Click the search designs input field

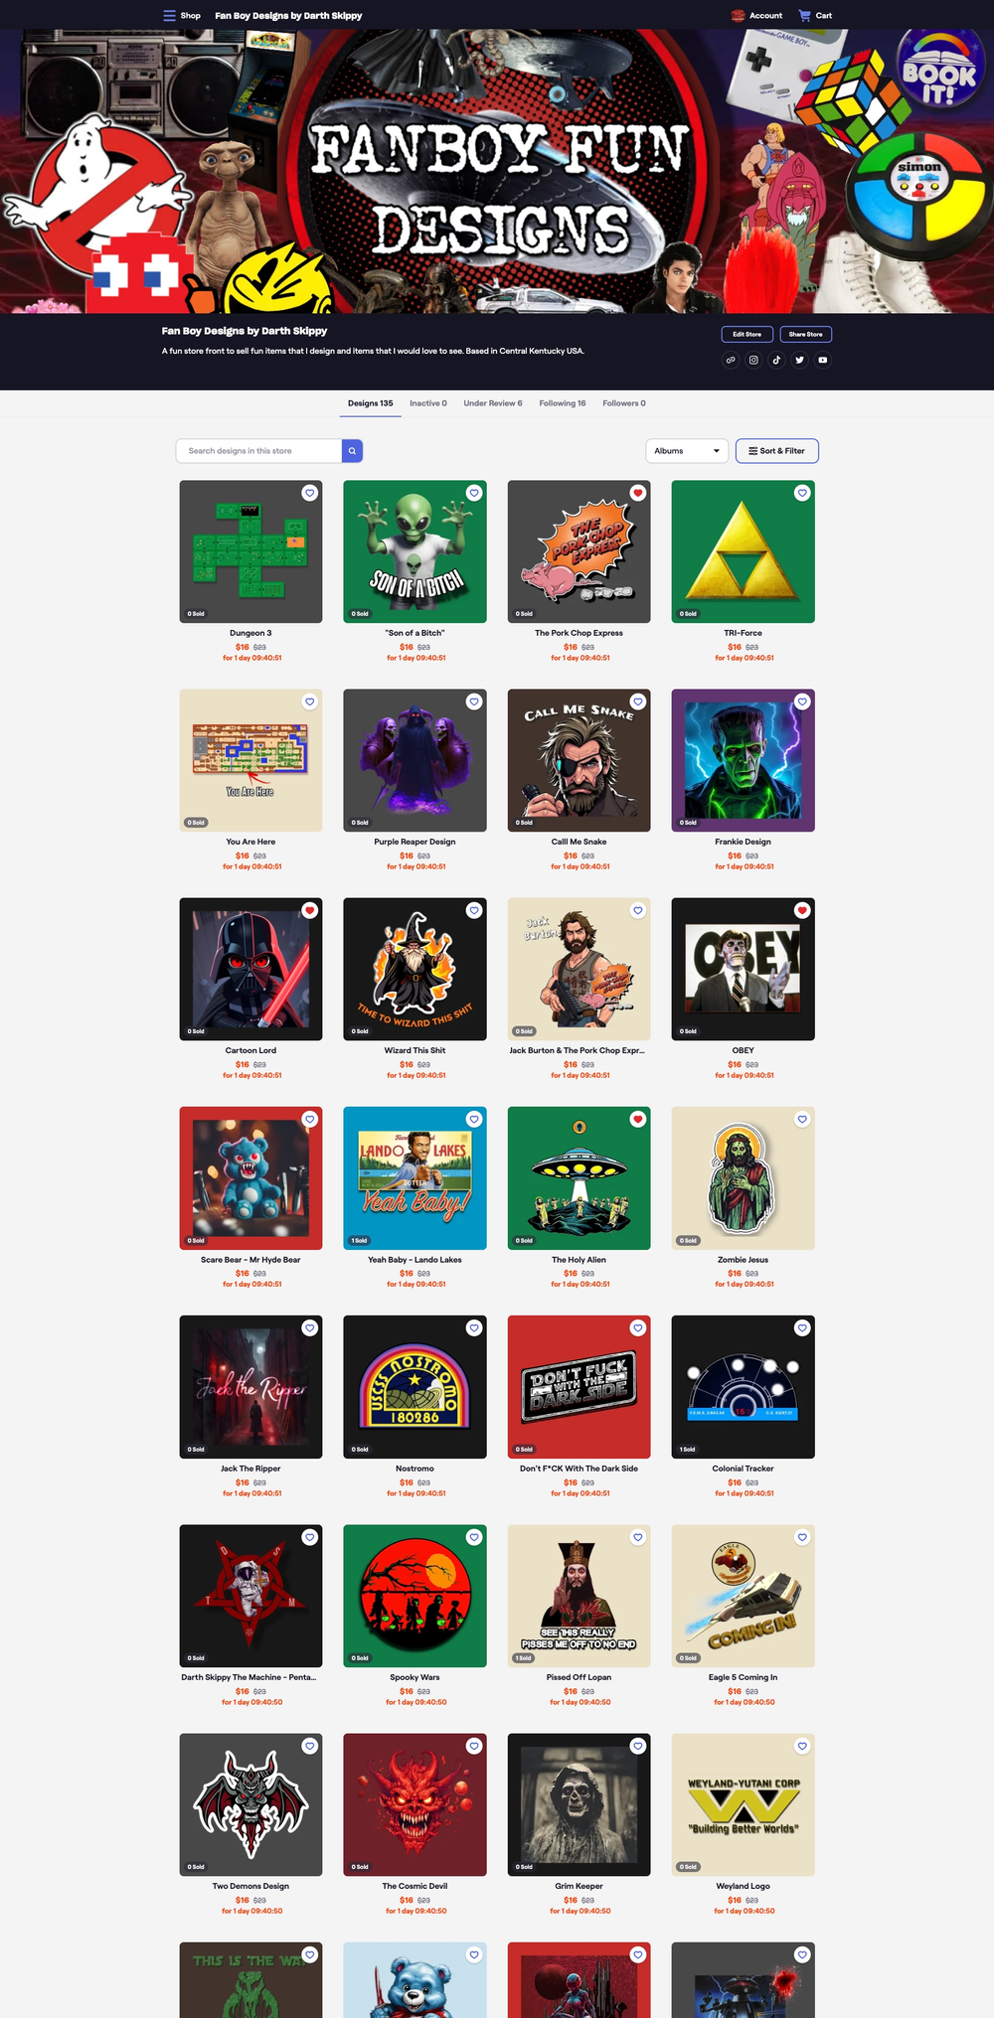(x=258, y=451)
